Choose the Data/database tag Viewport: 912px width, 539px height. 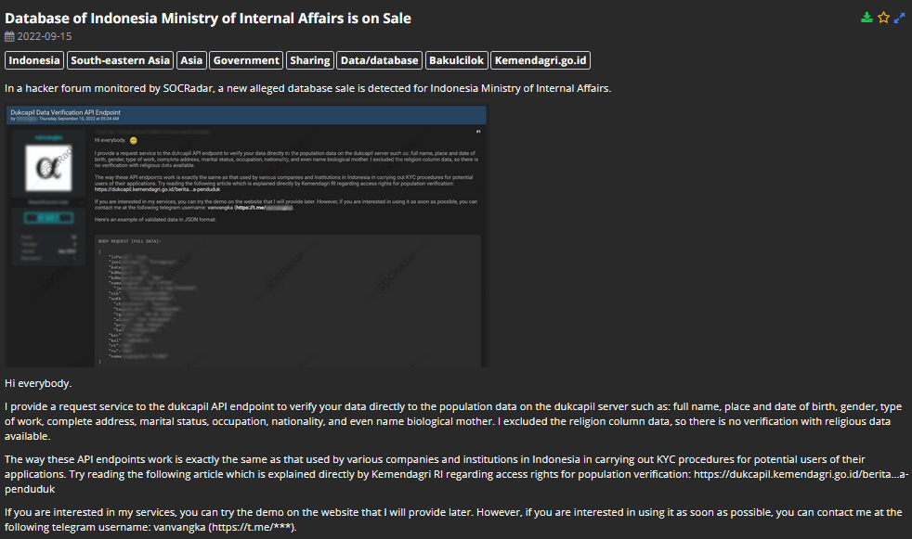379,60
